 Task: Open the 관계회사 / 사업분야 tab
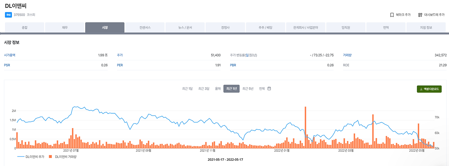306,27
